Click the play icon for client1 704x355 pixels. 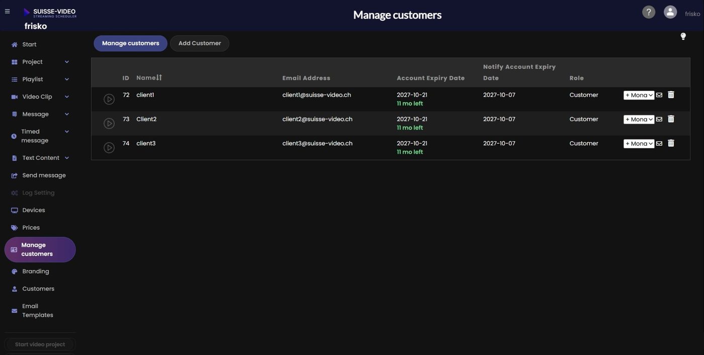coord(109,99)
